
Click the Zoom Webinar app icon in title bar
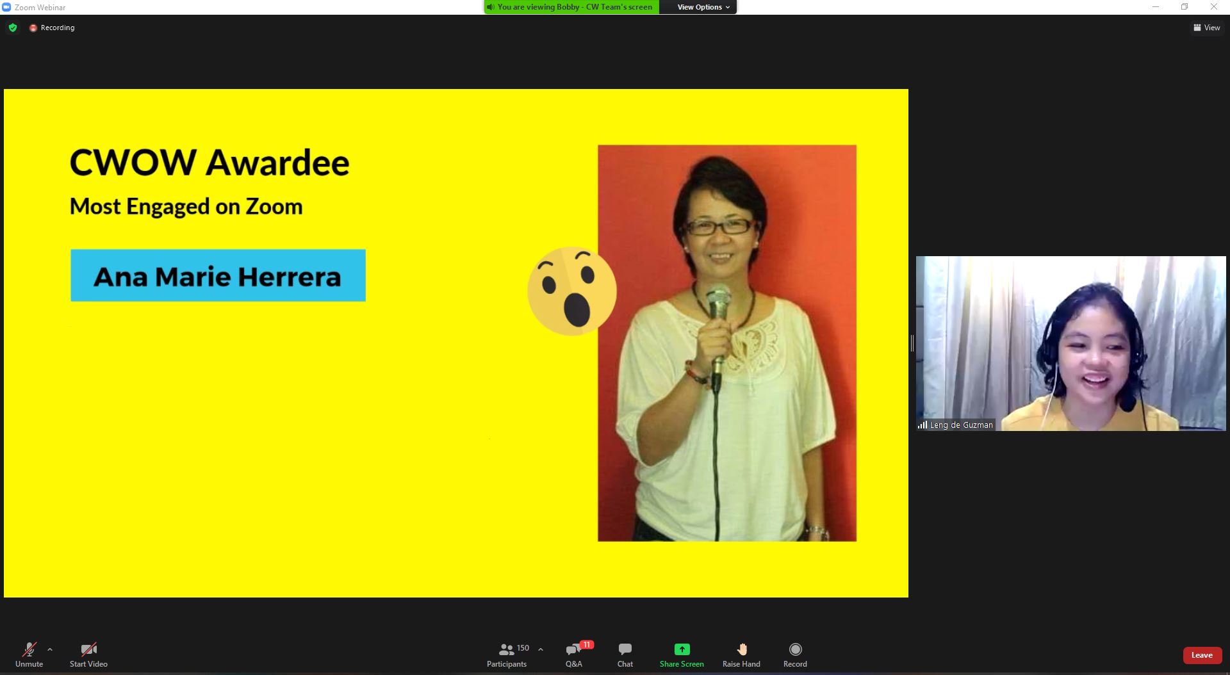6,7
